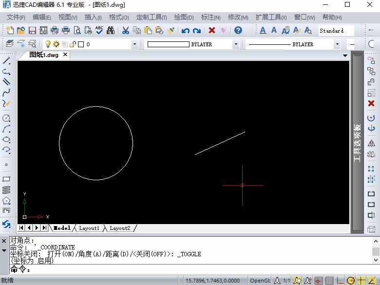The height and width of the screenshot is (285, 380).
Task: Toggle layer freeze sun icon
Action: (56, 44)
